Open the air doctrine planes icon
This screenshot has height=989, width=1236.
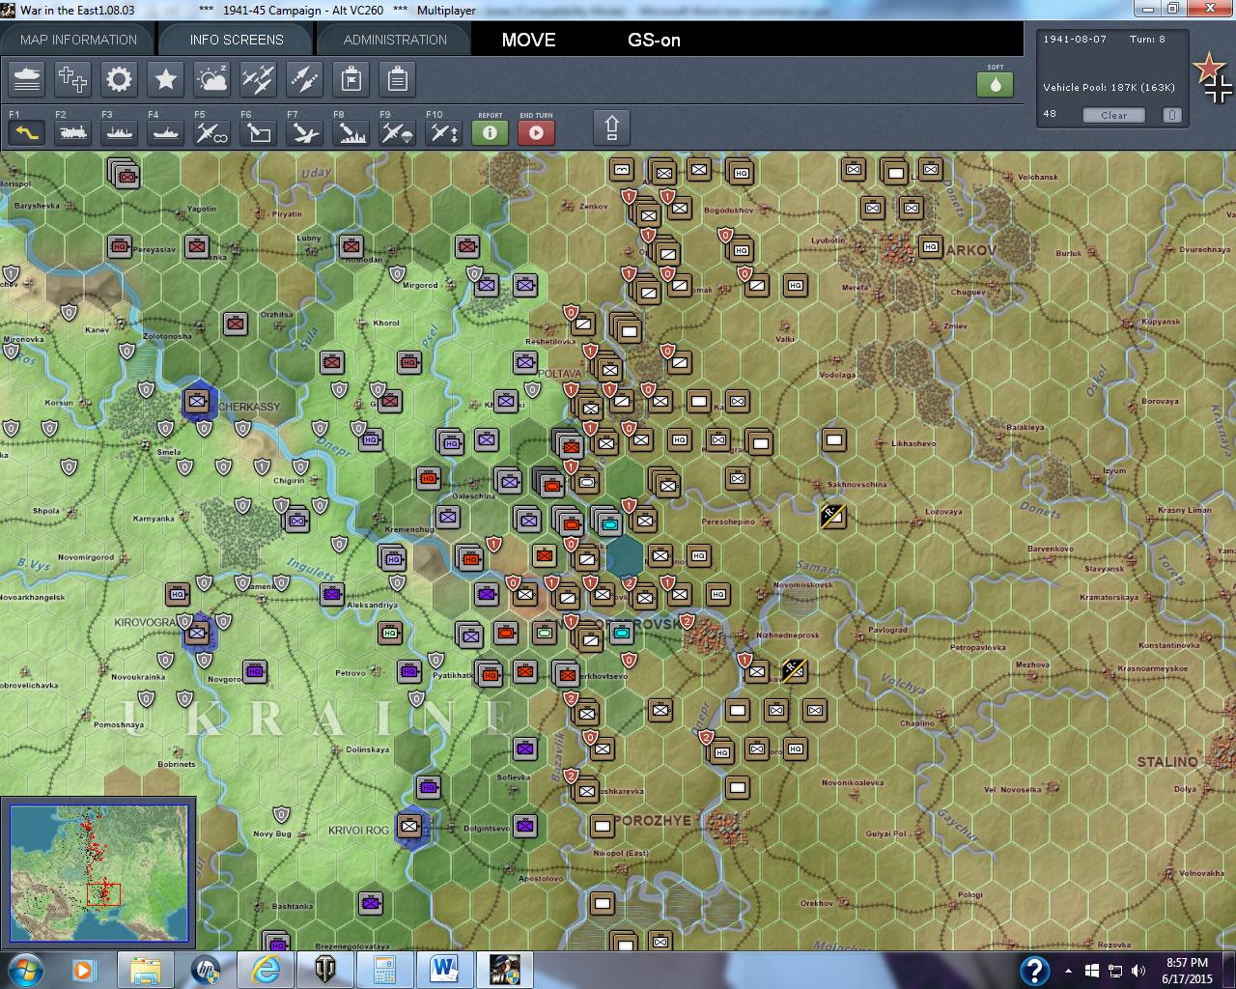tap(258, 79)
